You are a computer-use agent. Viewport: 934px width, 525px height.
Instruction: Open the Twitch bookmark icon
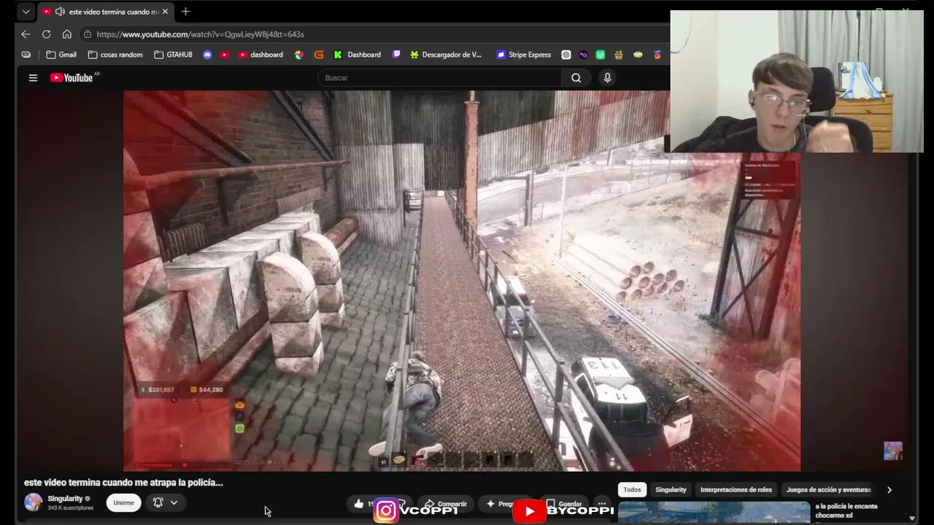pyautogui.click(x=396, y=55)
